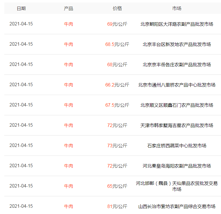The image size is (221, 214).
Task: Select 72元/公斤 price in 河北秦皇岛 row
Action: [x=117, y=166]
